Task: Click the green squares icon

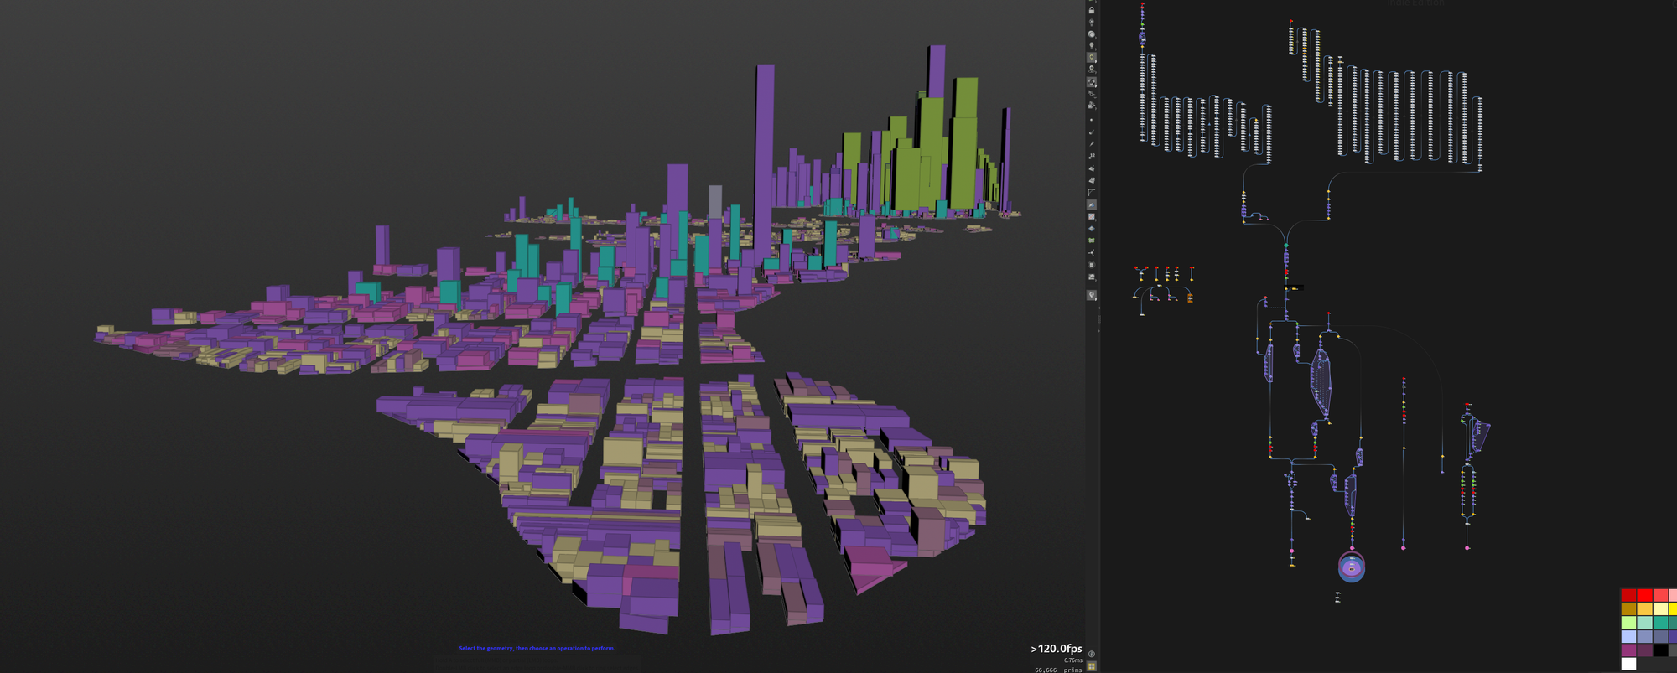Action: 1092,241
